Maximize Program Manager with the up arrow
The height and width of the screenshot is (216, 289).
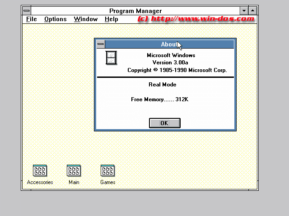tap(253, 10)
